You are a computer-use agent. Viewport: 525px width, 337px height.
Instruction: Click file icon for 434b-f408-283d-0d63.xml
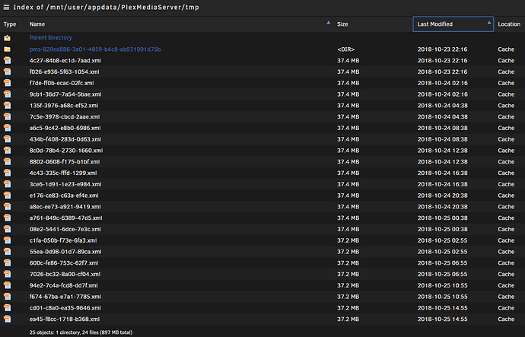click(x=7, y=139)
